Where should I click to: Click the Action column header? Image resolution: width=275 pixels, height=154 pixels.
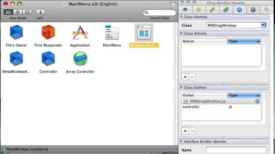click(204, 41)
